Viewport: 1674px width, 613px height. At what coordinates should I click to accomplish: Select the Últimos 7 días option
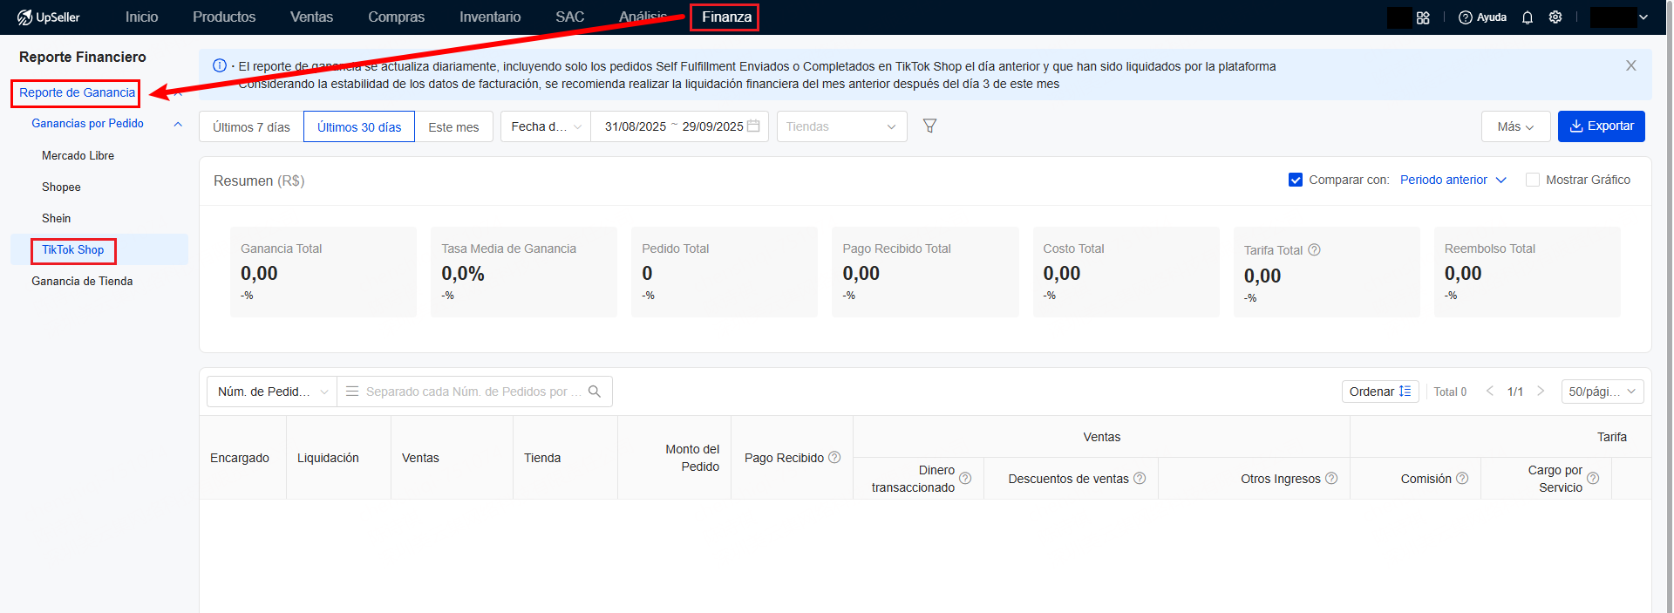click(x=251, y=127)
